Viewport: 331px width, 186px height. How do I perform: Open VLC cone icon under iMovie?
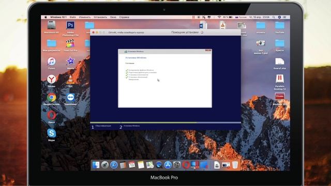[70, 80]
